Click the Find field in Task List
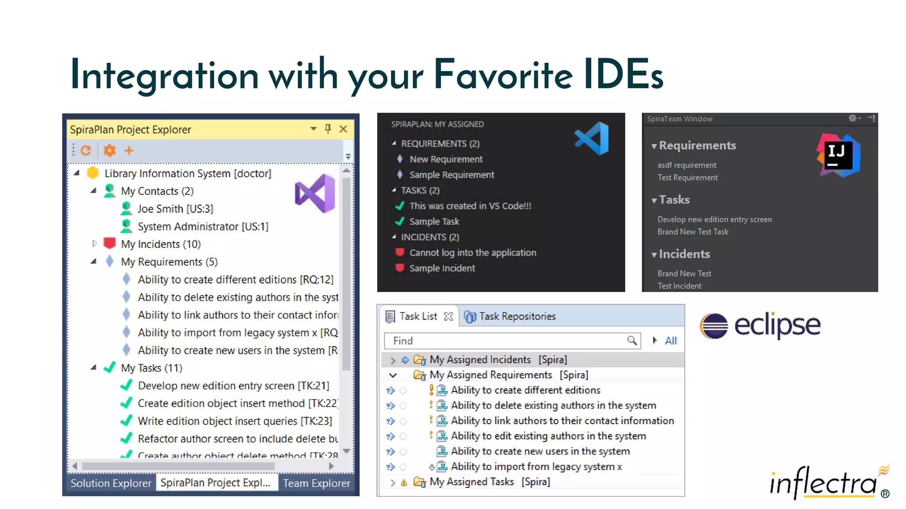906x509 pixels. point(512,341)
